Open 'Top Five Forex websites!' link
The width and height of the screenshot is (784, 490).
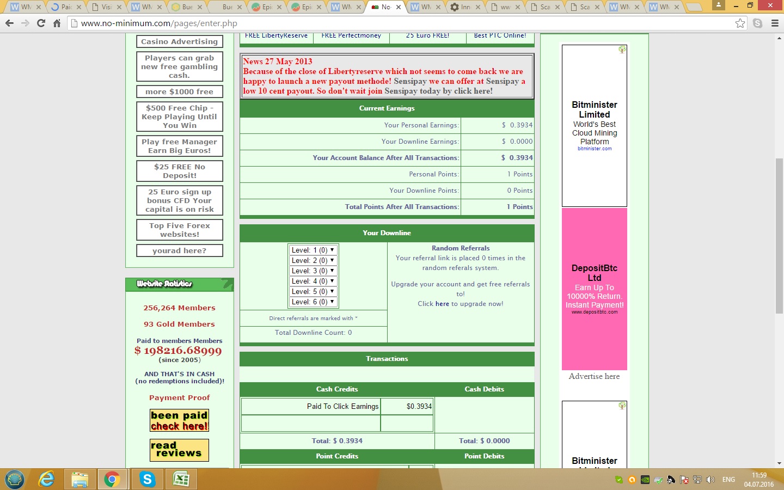180,230
